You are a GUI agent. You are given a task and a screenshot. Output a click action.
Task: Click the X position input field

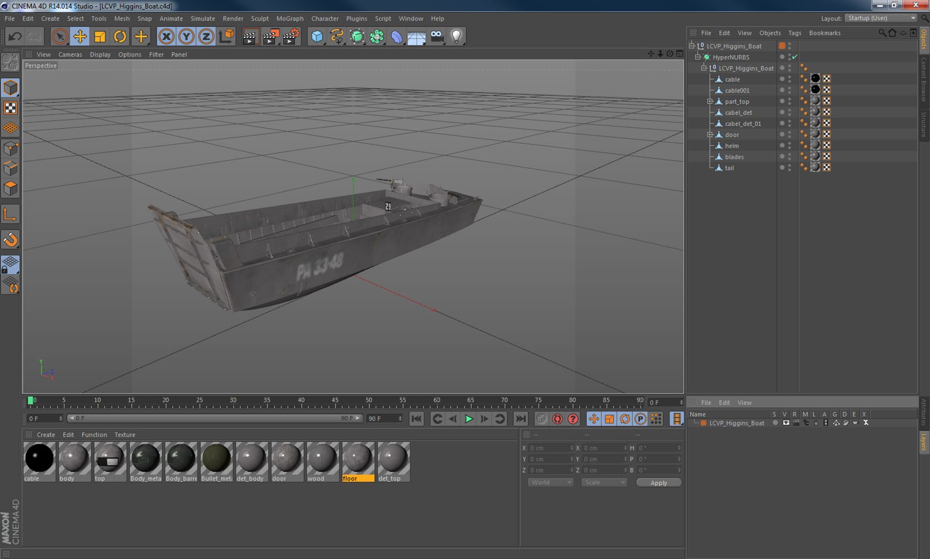tap(551, 448)
